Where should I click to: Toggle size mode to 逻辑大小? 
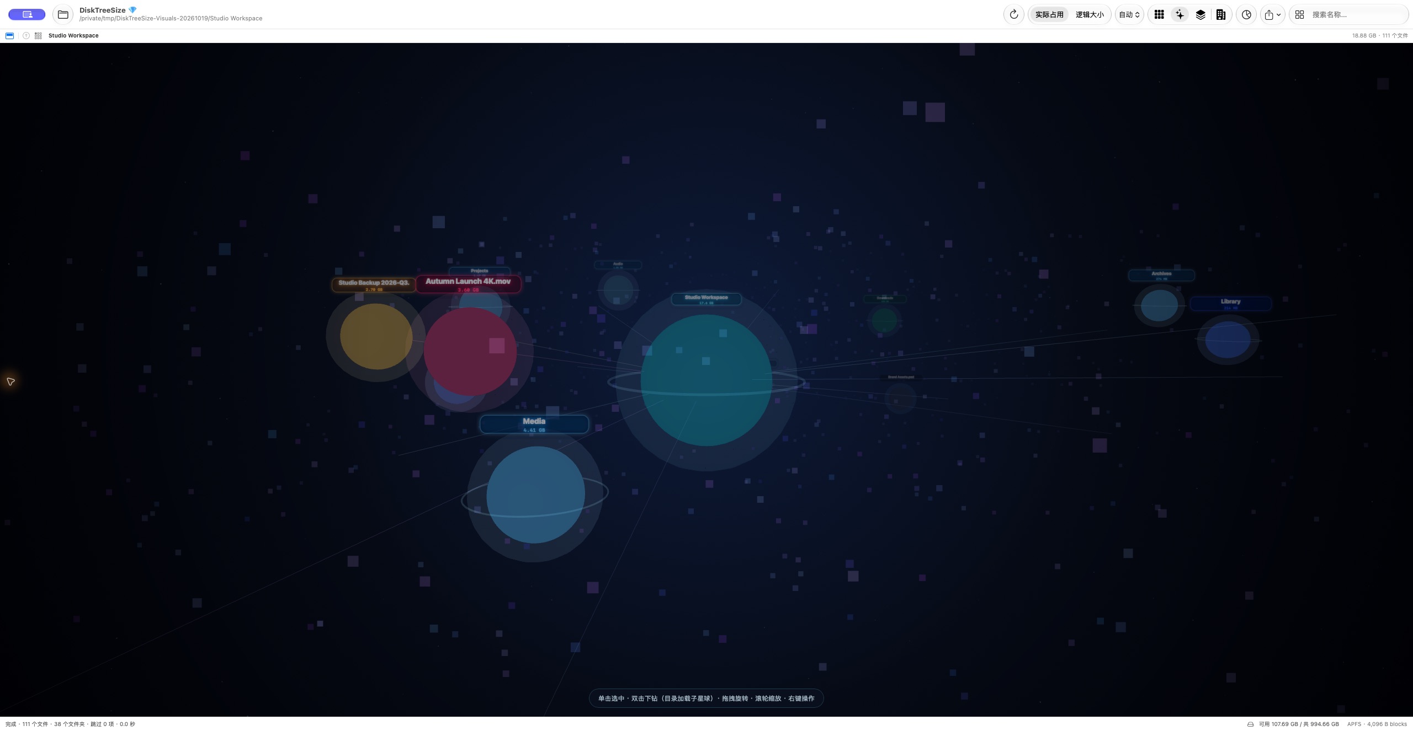coord(1090,14)
